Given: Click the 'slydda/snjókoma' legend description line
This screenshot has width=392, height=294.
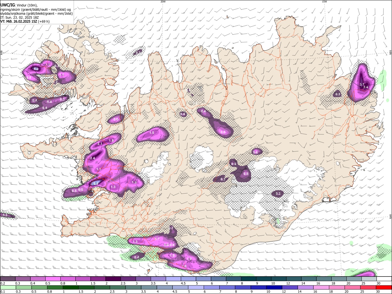Looking at the screenshot, I should tap(36, 13).
